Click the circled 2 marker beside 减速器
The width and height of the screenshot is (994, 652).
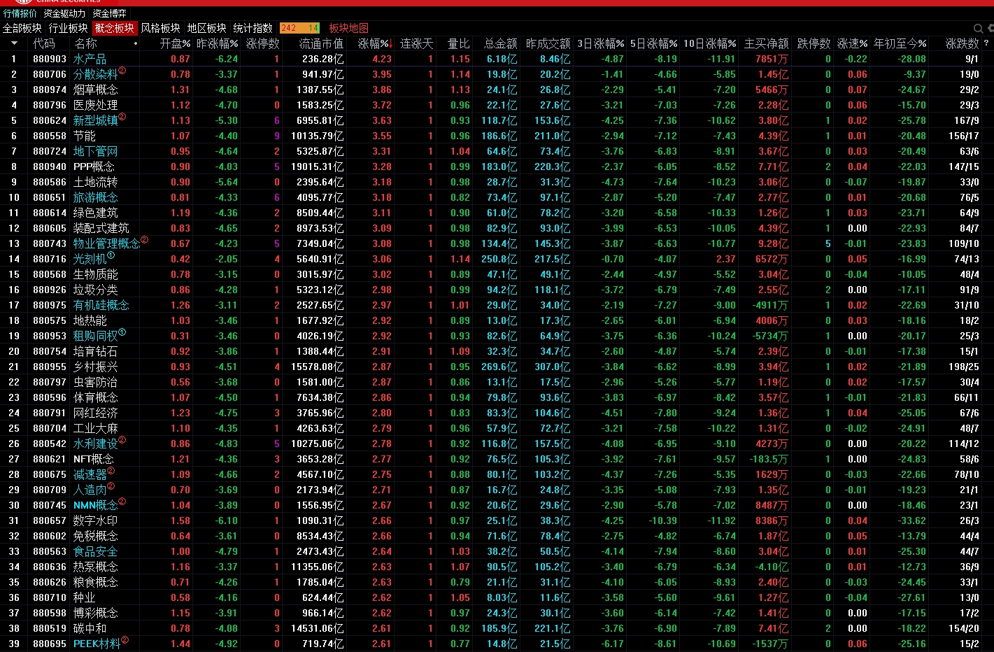[111, 471]
